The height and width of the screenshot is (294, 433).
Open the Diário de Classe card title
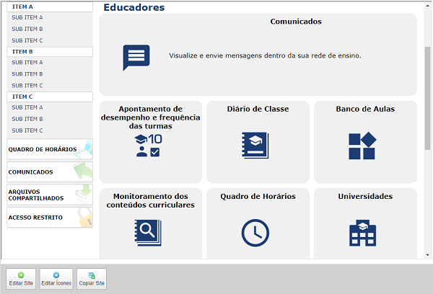(x=258, y=109)
